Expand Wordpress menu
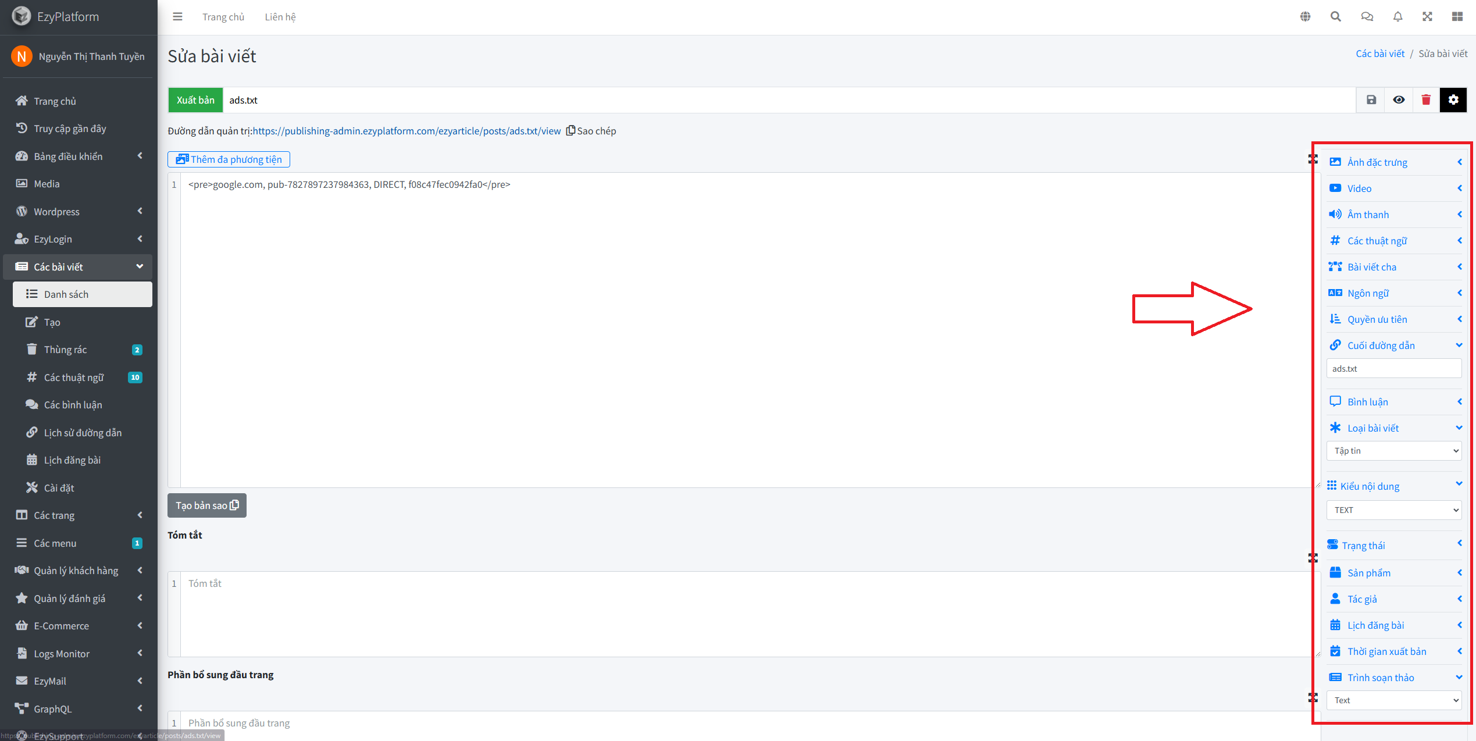 point(78,212)
